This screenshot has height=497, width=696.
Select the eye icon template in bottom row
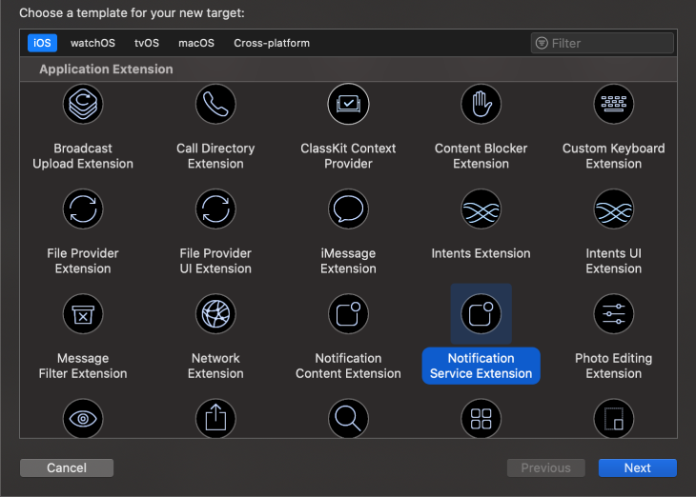tap(83, 418)
